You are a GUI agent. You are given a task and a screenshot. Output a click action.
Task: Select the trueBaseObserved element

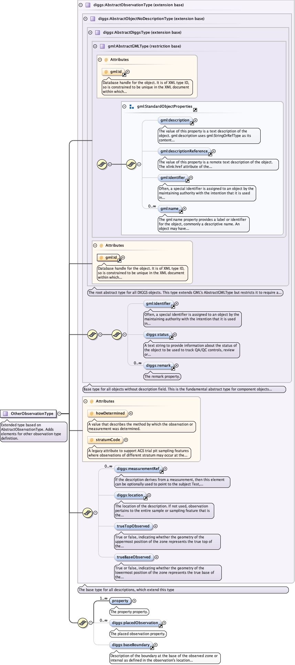pos(133,557)
